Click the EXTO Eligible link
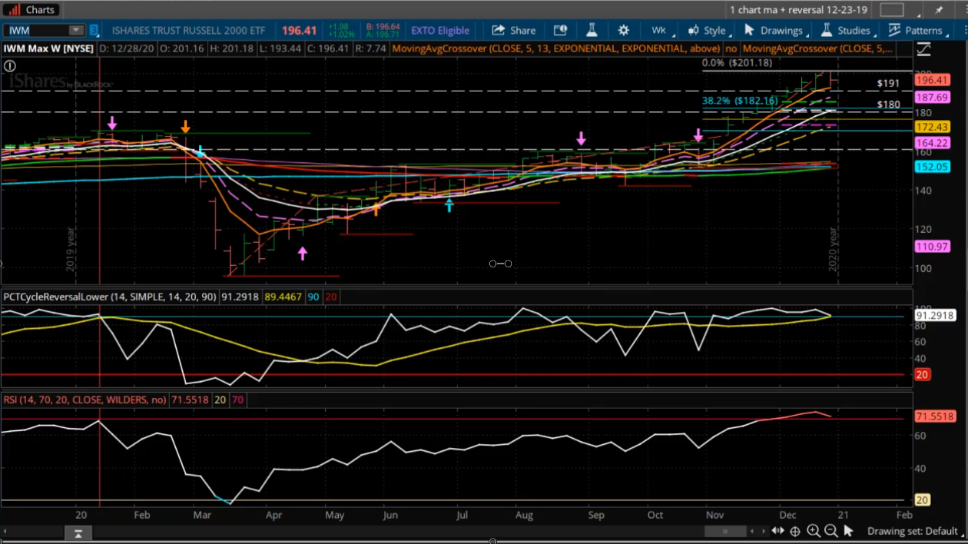The height and width of the screenshot is (544, 968). click(x=440, y=31)
